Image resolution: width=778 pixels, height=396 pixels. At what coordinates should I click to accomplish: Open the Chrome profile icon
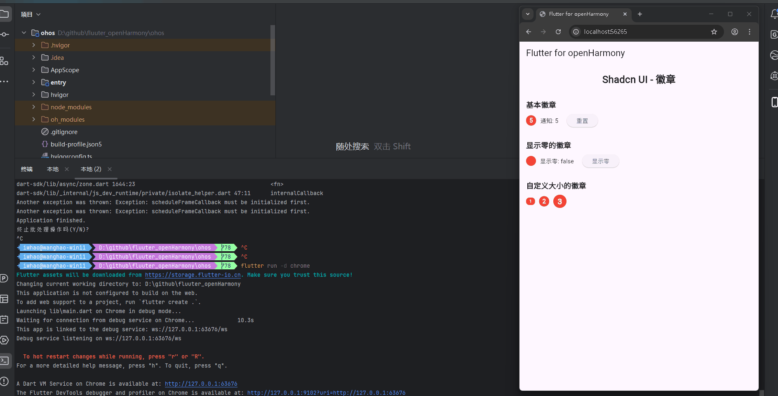click(735, 32)
